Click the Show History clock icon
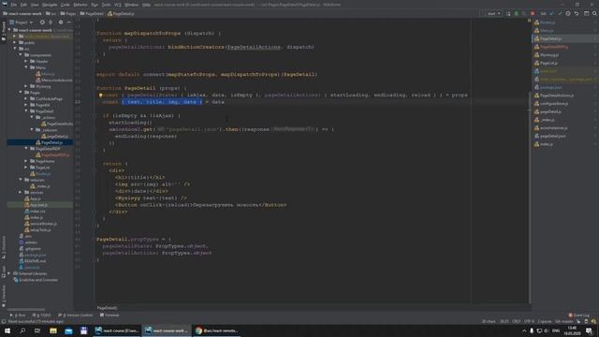The width and height of the screenshot is (599, 337). pyautogui.click(x=568, y=13)
